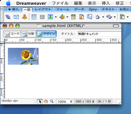Open the Apple menu

[x=8, y=3]
